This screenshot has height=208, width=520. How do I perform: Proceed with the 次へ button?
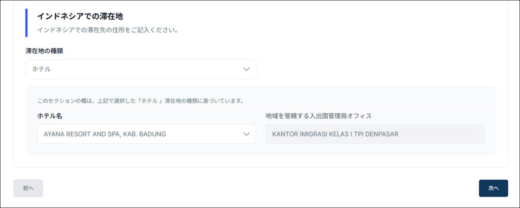(x=493, y=188)
